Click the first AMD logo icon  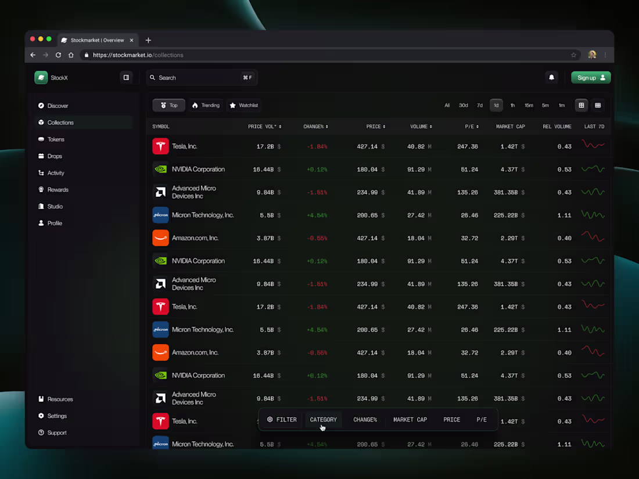tap(160, 192)
